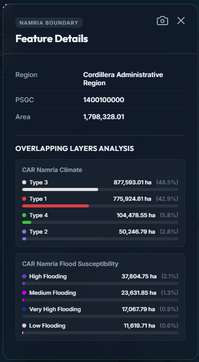
Task: Click the High Flooding progress bar
Action: point(100,283)
